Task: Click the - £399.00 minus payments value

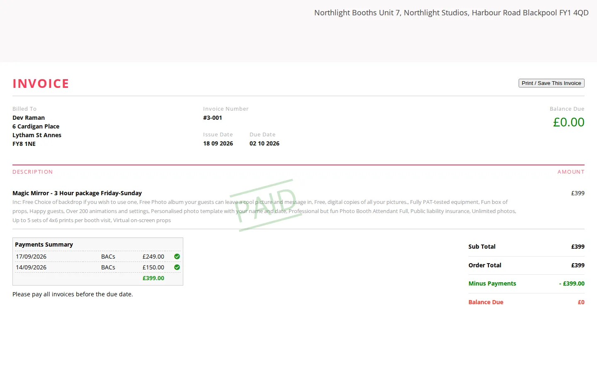Action: [x=572, y=283]
